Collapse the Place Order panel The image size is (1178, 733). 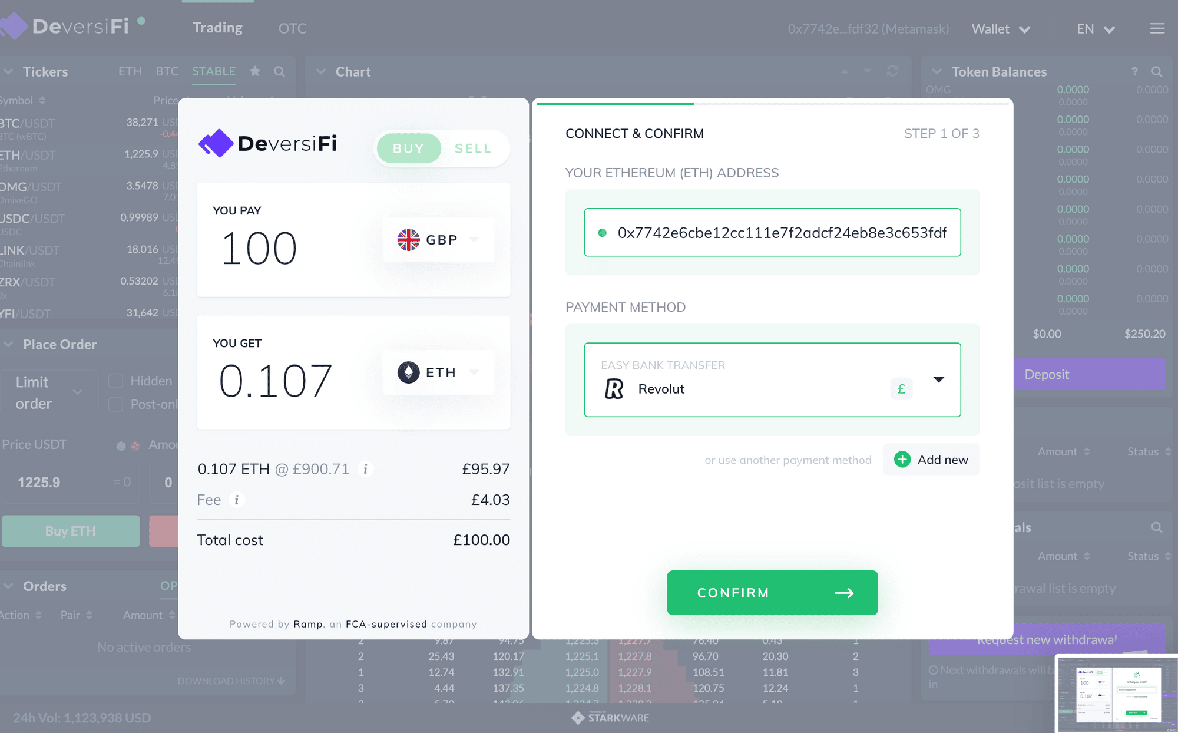coord(8,344)
